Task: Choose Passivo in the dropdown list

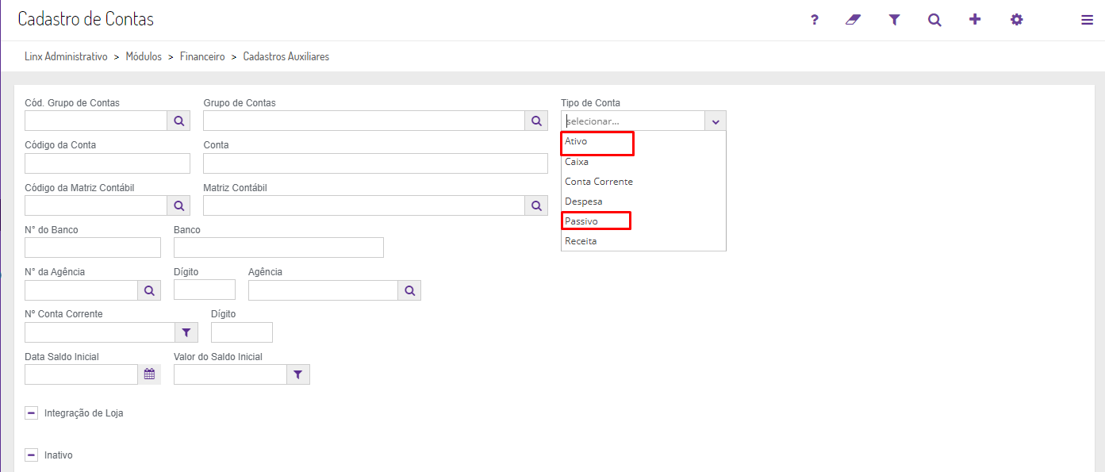Action: pyautogui.click(x=581, y=221)
